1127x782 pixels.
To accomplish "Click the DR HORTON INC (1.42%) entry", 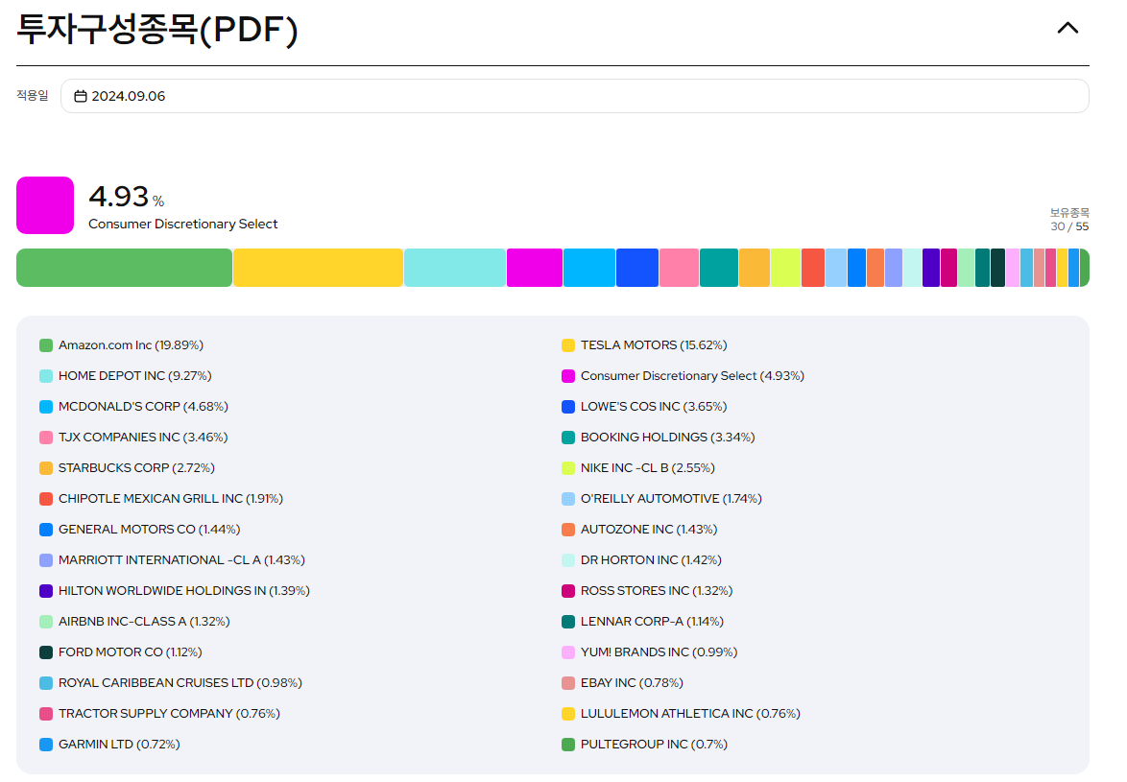I will [x=642, y=560].
